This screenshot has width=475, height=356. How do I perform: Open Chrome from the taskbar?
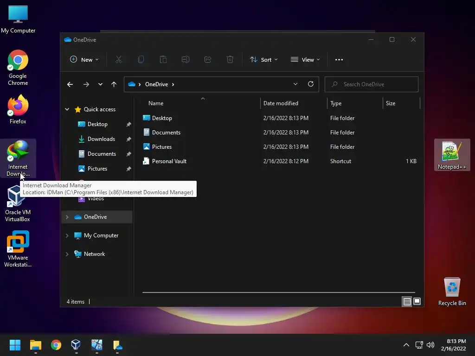(56, 345)
